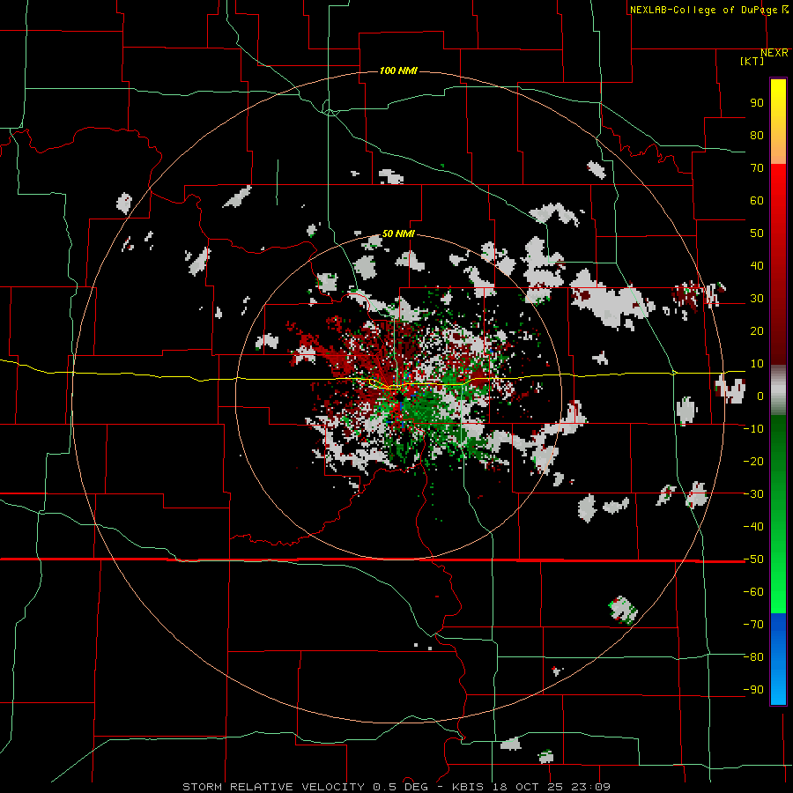The height and width of the screenshot is (793, 793).
Task: Click the -60 scale label
Action: (753, 592)
